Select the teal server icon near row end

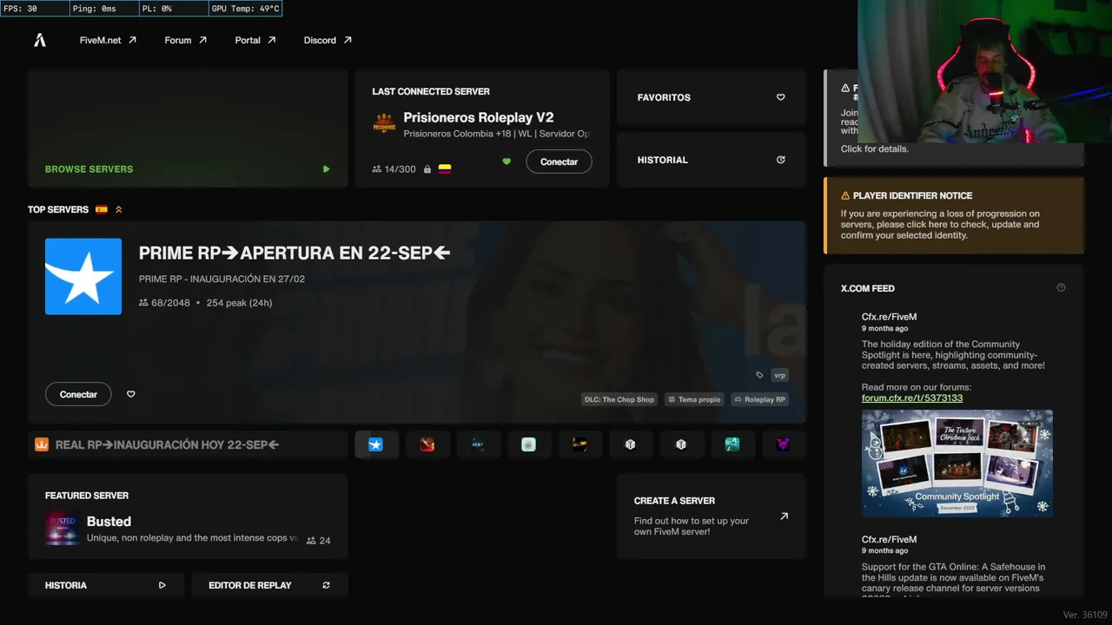[x=732, y=444]
